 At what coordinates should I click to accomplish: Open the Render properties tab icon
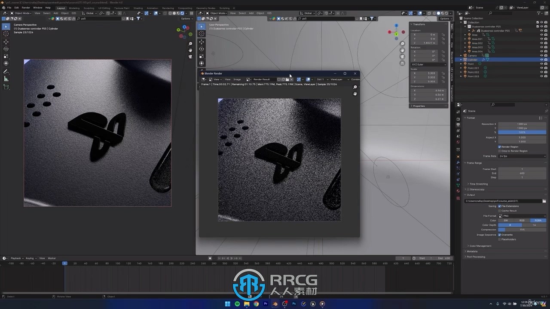click(x=458, y=119)
